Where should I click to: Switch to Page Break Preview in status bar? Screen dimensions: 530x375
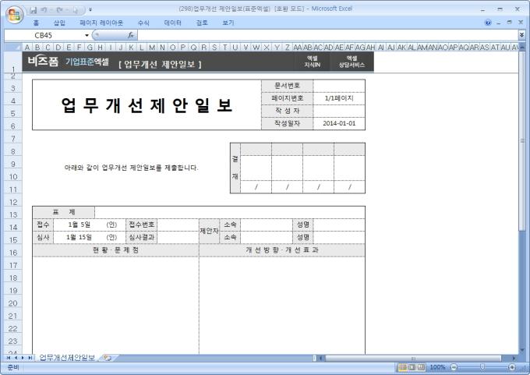pos(421,367)
